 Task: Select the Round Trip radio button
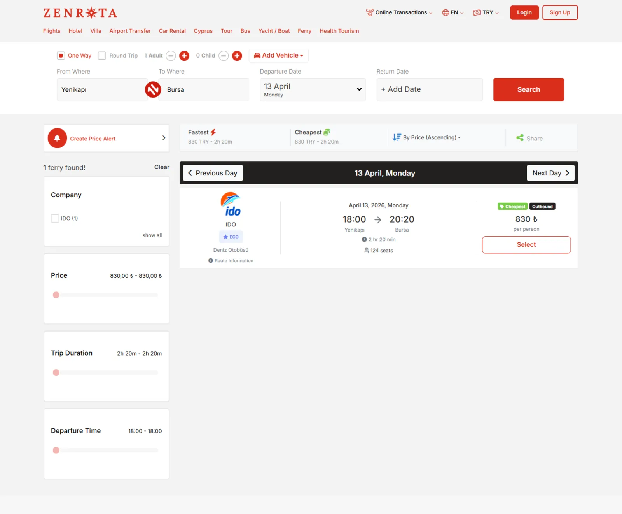101,56
